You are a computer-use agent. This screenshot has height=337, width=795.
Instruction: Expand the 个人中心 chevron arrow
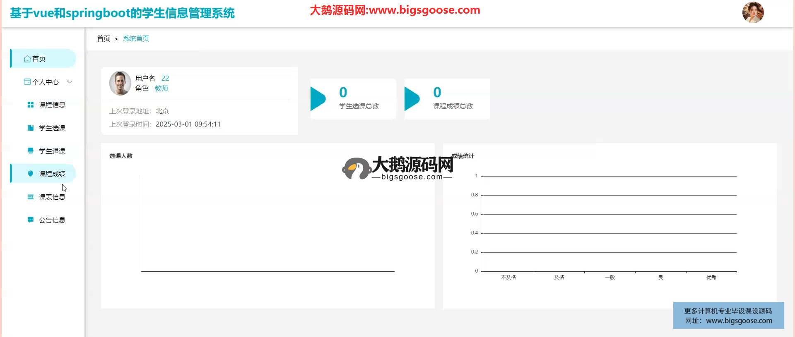(70, 82)
